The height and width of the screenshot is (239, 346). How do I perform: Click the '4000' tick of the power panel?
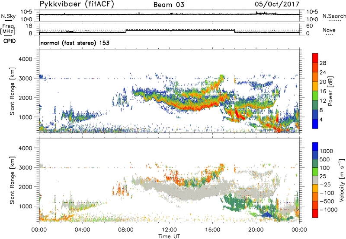pyautogui.click(x=25, y=59)
